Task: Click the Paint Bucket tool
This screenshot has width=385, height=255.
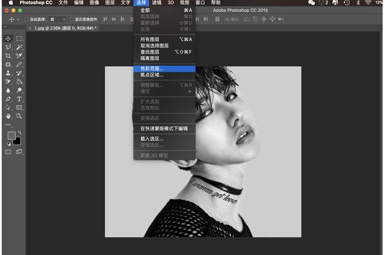Action: (19, 81)
